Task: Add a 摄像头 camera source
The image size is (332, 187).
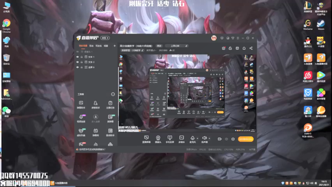Action: (158, 139)
